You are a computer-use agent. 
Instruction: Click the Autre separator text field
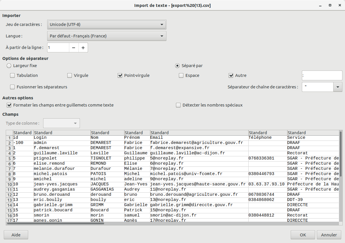[x=322, y=75]
